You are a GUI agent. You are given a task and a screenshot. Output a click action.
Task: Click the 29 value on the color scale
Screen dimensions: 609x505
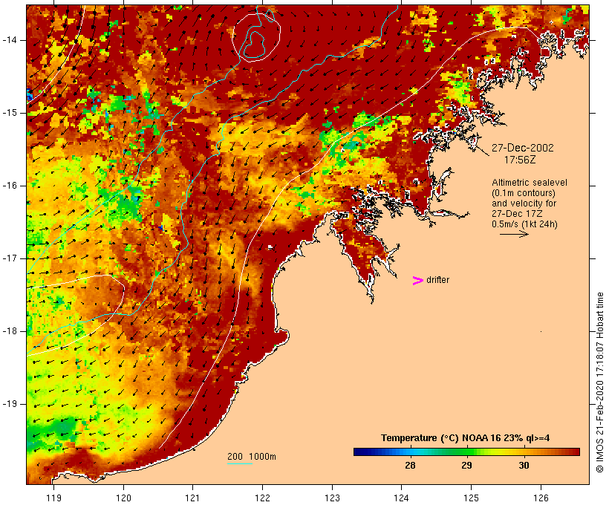click(x=467, y=466)
